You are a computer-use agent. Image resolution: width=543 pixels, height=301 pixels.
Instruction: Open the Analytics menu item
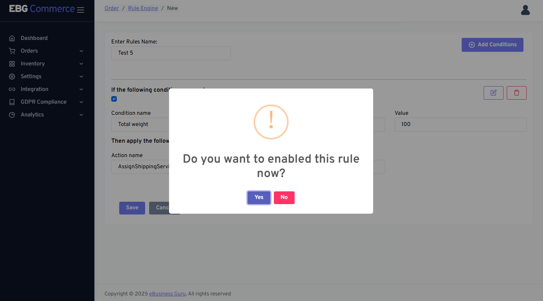coord(32,115)
